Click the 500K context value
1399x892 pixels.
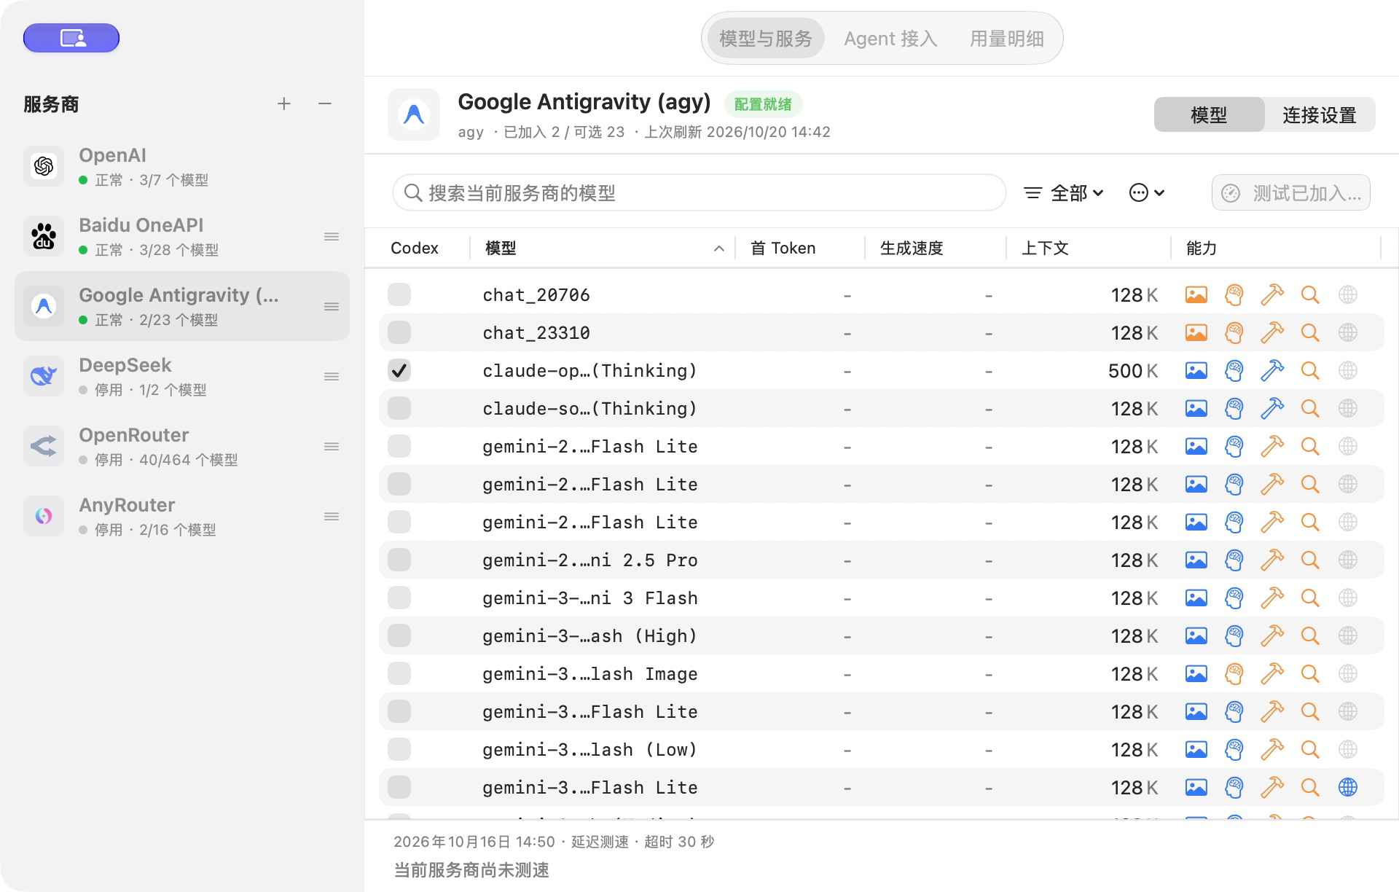1133,371
